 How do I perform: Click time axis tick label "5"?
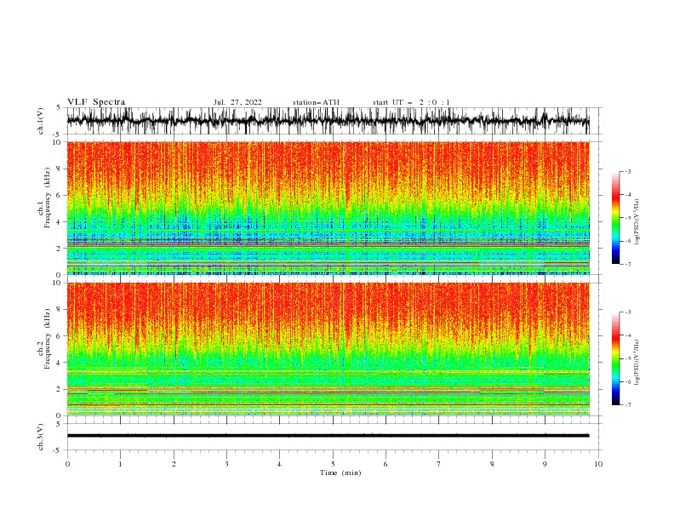(x=333, y=464)
